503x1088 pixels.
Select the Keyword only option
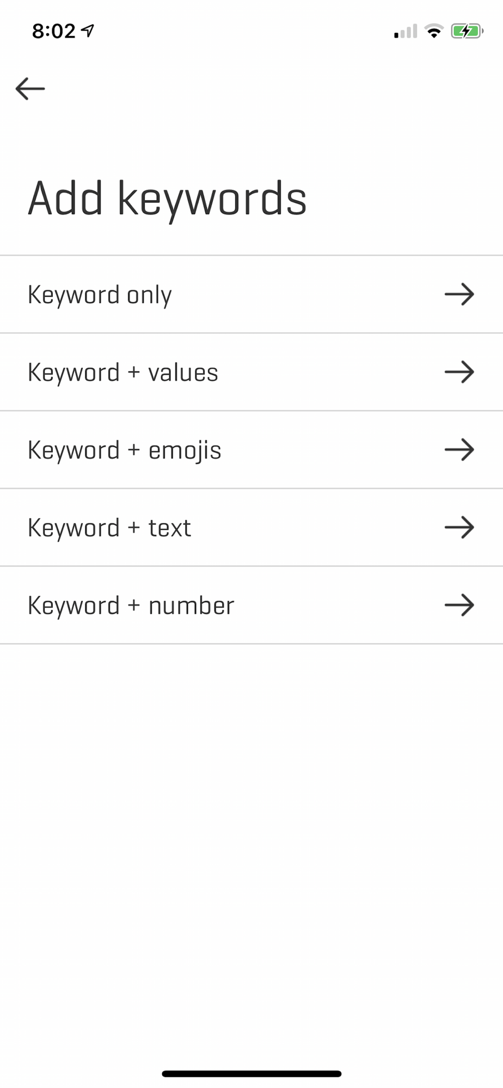[100, 295]
